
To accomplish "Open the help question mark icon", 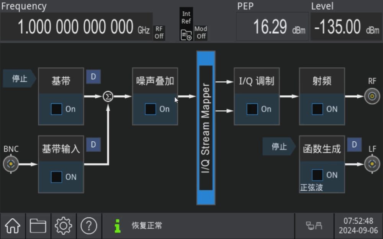I will coord(89,226).
